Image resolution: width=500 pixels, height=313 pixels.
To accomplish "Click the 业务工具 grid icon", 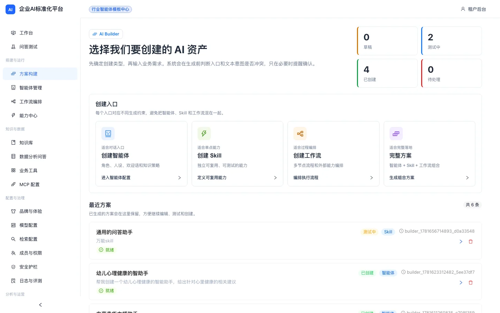I will coord(13,170).
